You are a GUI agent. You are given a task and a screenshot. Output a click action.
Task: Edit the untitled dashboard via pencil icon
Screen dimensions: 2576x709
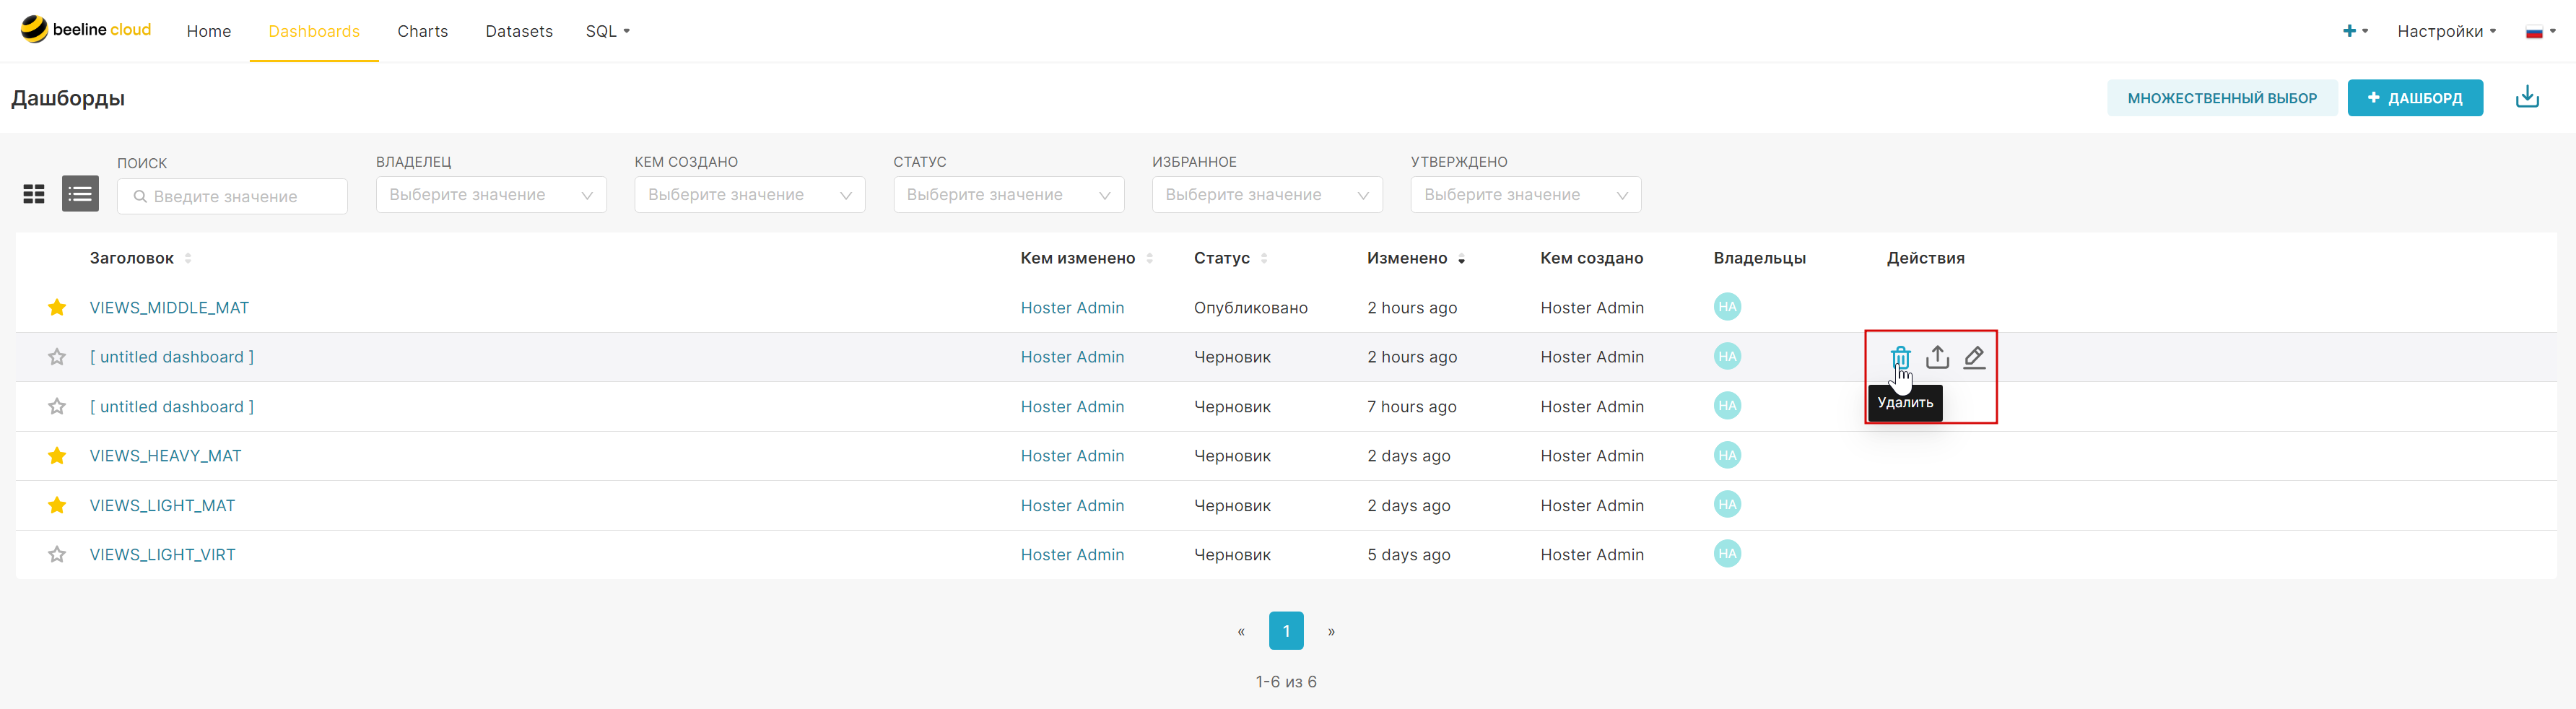click(1974, 357)
